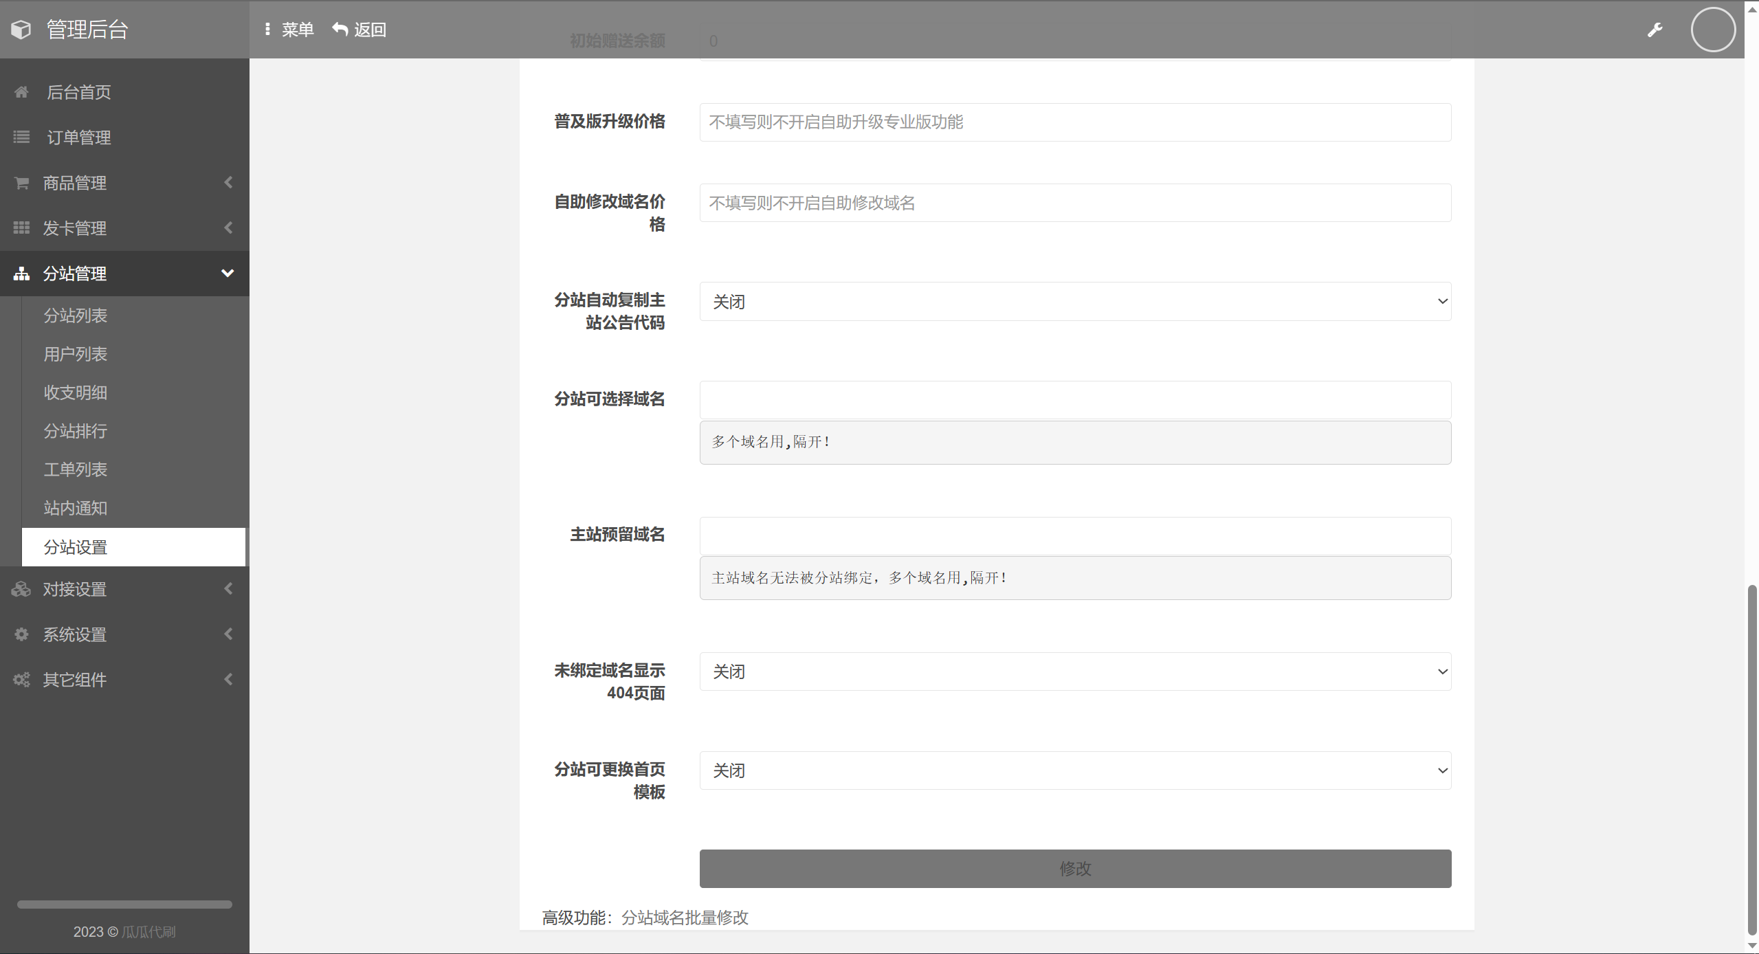Click the home icon for 后台首页
The height and width of the screenshot is (954, 1759).
(21, 92)
